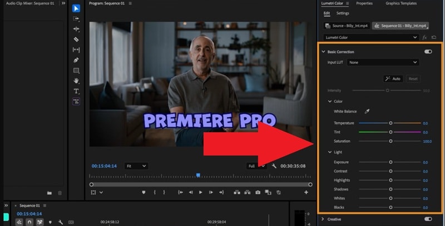Click the Extract button

247,192
